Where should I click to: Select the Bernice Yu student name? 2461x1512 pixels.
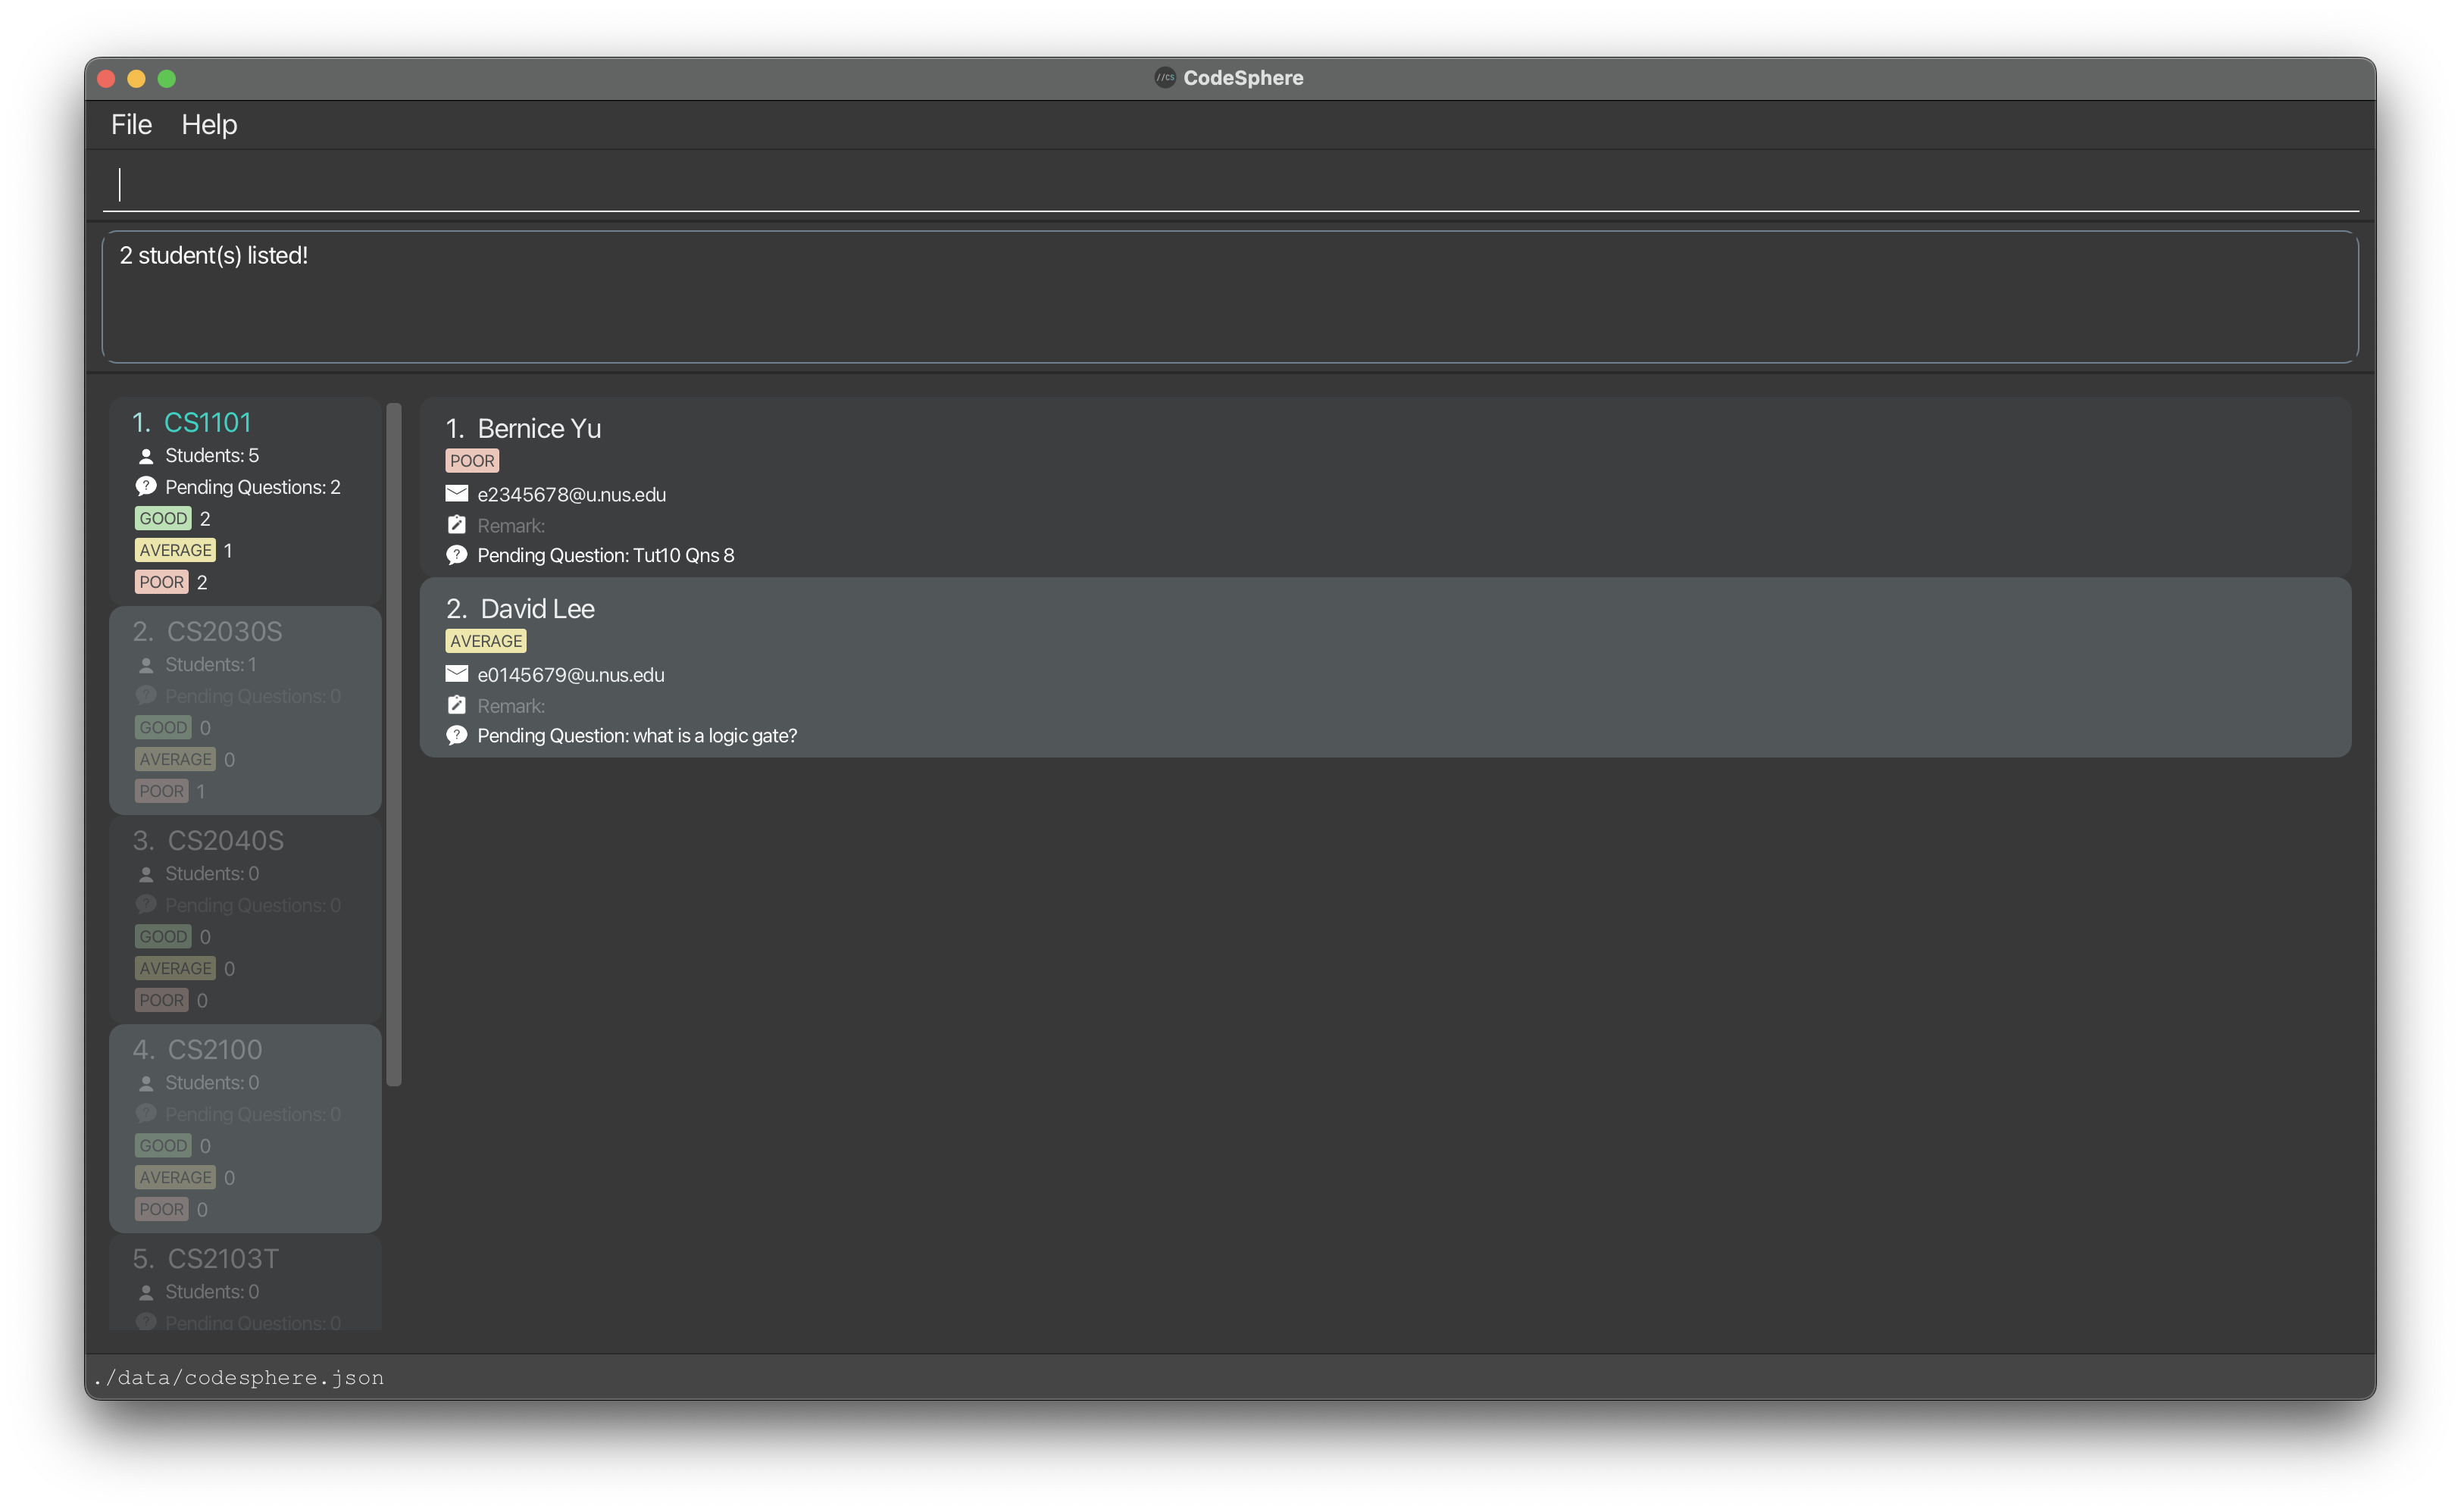pos(539,428)
